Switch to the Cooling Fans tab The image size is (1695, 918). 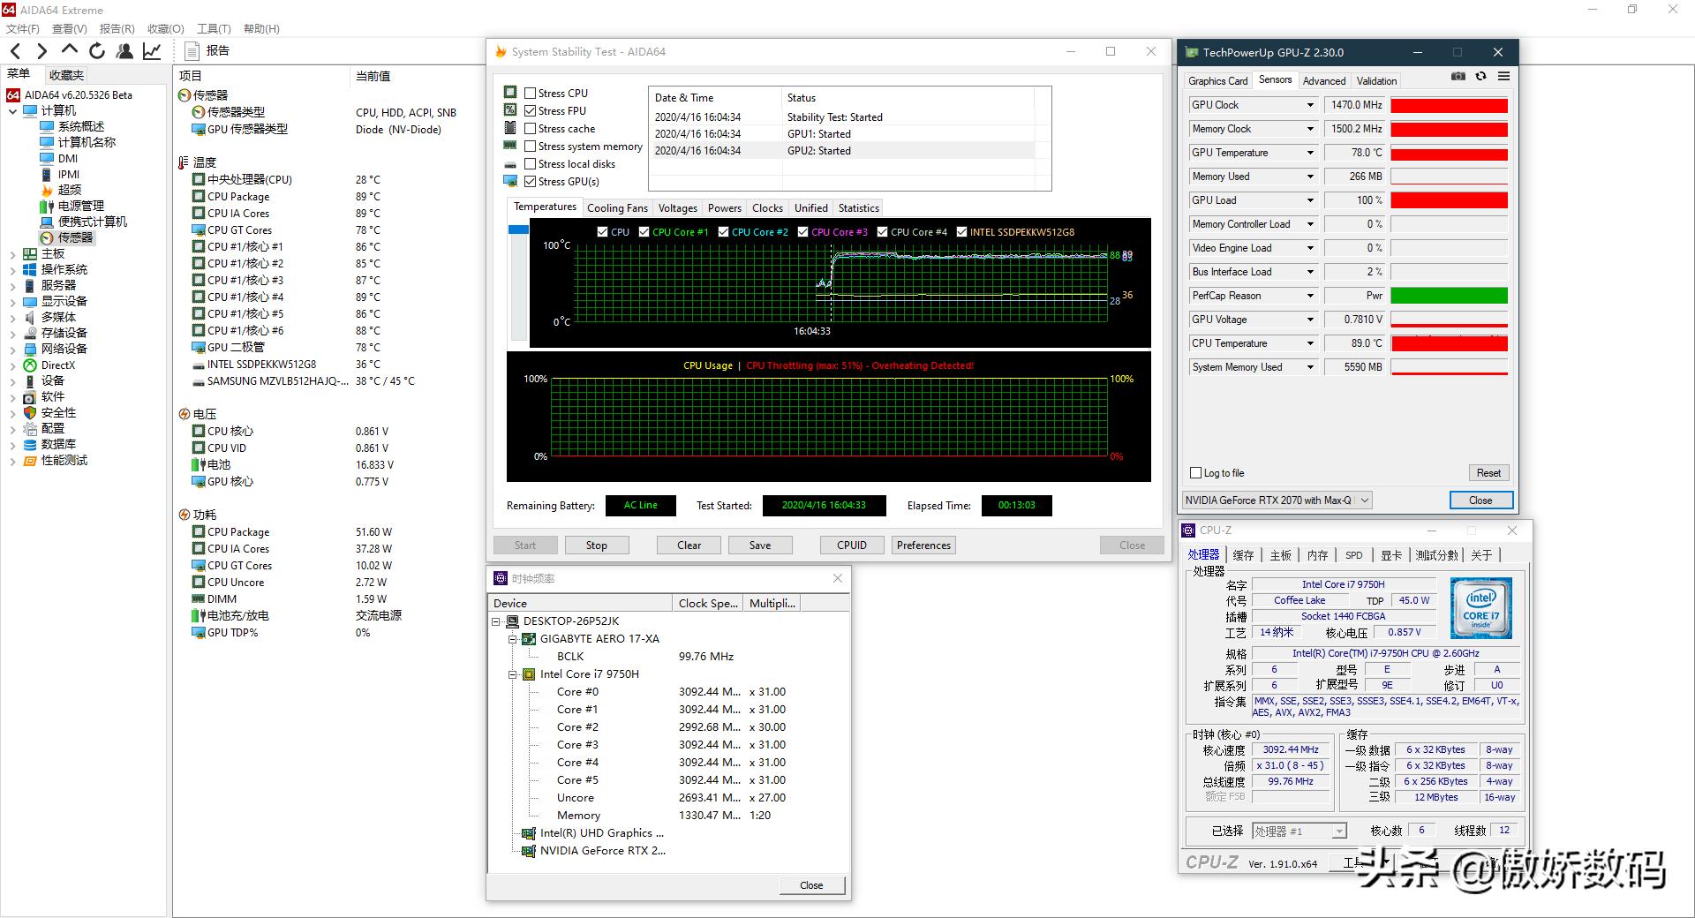(x=617, y=208)
